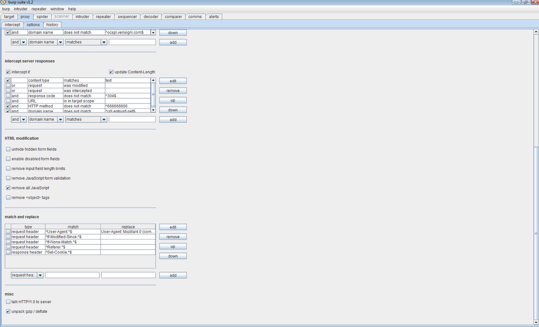Switch to the decoder tab
The width and height of the screenshot is (539, 327).
151,17
